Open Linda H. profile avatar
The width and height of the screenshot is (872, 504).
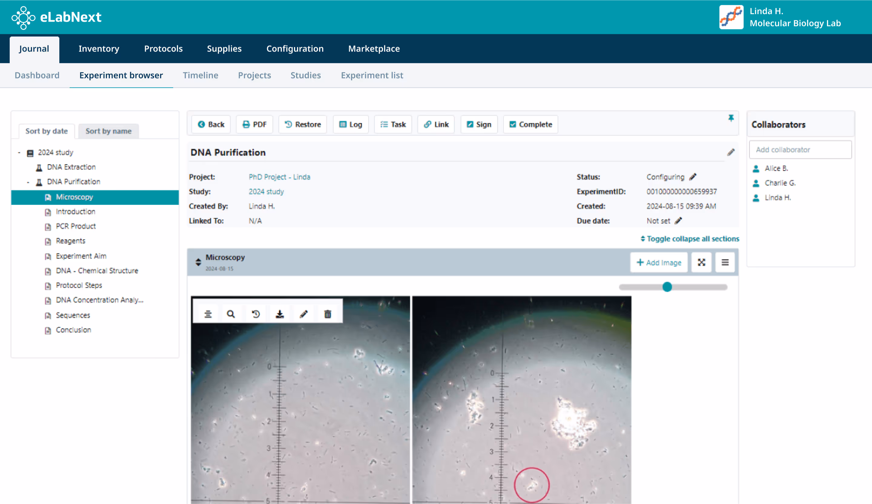click(x=731, y=17)
